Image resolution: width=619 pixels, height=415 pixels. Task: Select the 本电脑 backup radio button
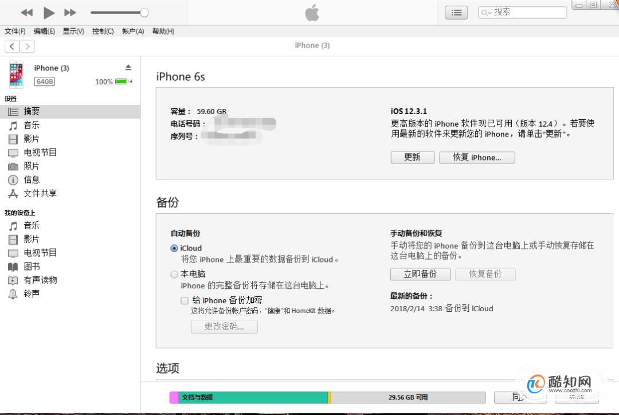(x=174, y=274)
